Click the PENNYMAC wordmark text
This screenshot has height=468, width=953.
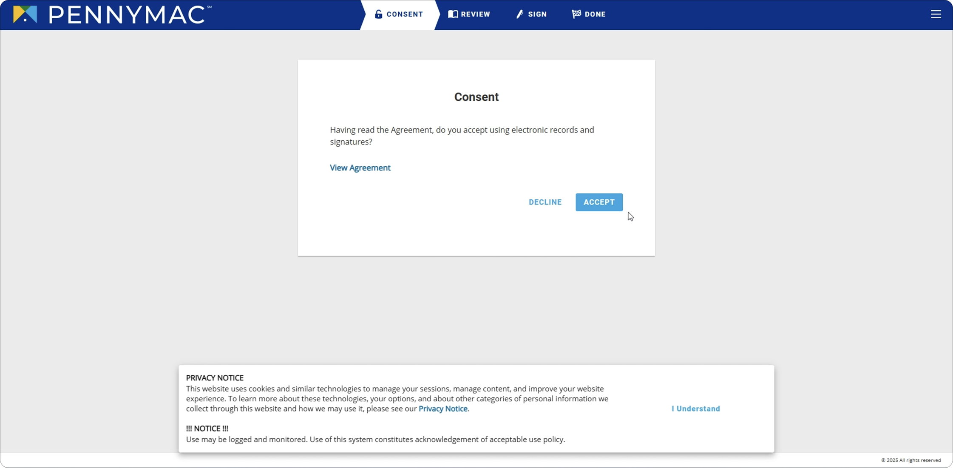coord(128,15)
